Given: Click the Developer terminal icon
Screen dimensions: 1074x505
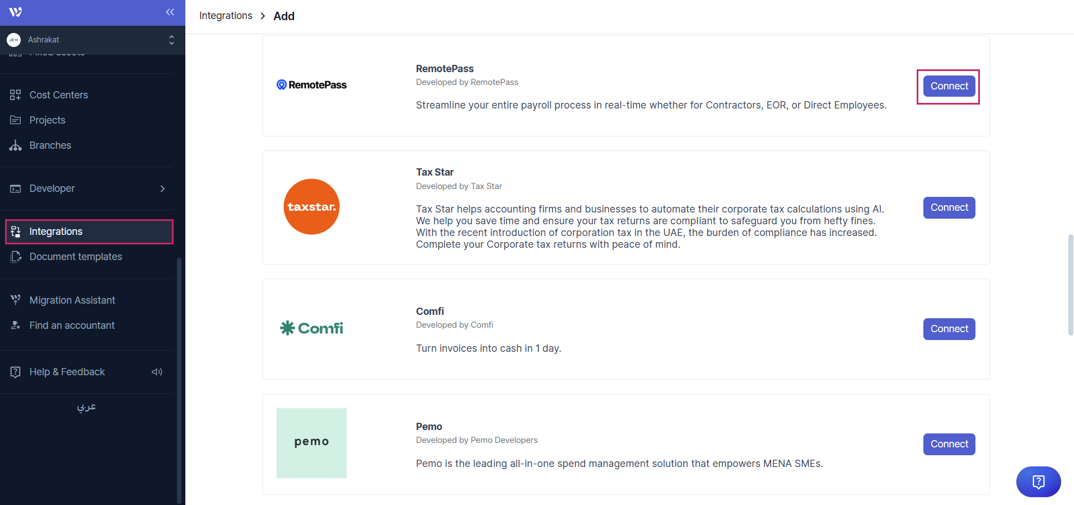Looking at the screenshot, I should click(16, 188).
